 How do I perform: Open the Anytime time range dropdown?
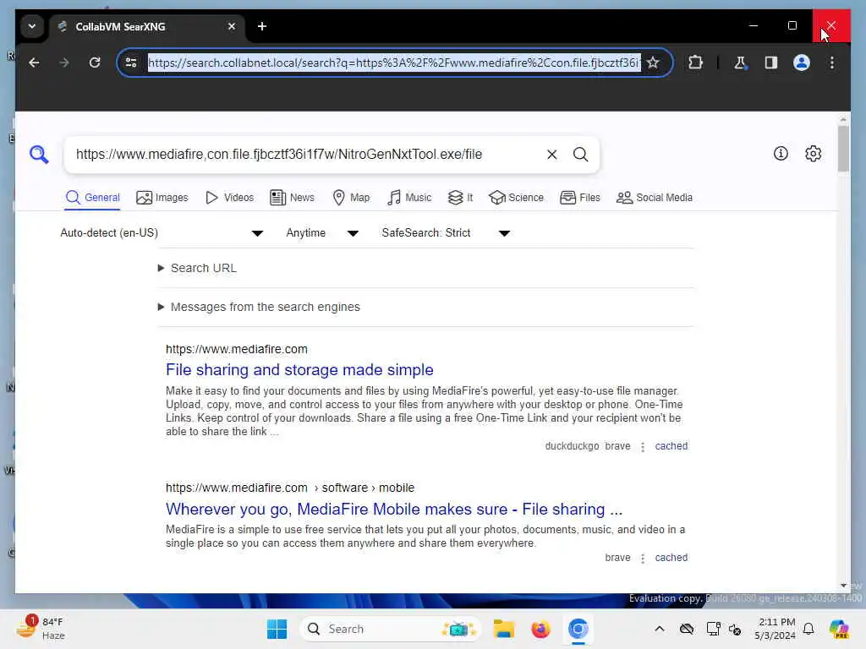(x=322, y=233)
